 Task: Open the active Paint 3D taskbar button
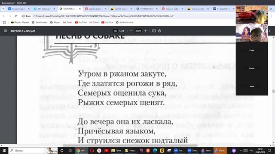(x=220, y=151)
